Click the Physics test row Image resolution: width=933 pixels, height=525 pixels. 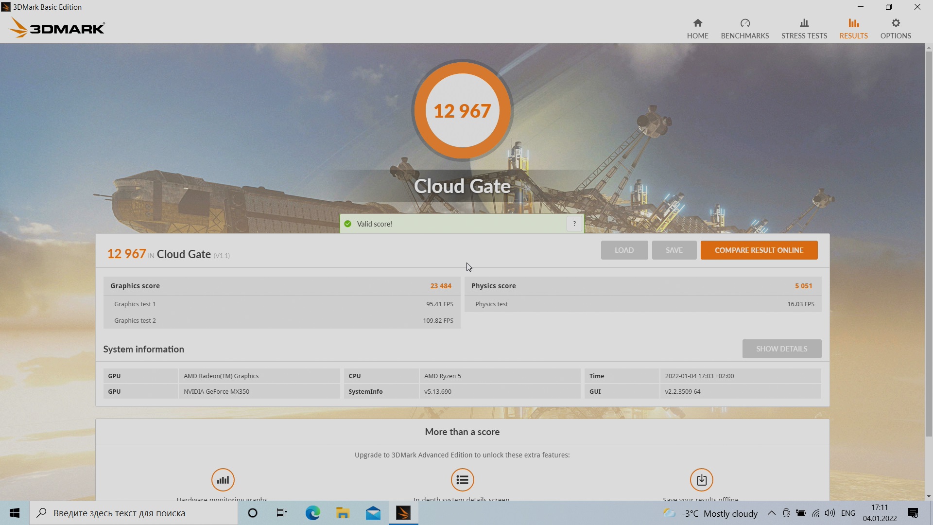643,304
